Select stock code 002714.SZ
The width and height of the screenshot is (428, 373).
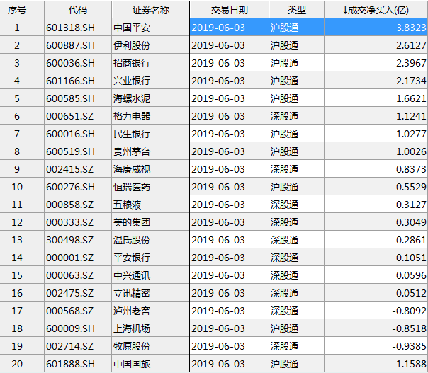(x=78, y=346)
